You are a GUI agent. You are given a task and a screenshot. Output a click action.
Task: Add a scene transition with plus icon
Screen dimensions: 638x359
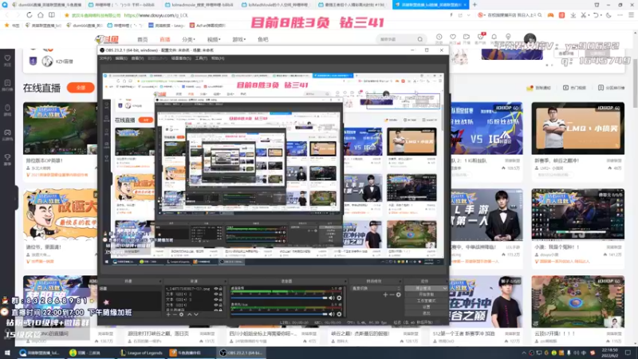(x=385, y=294)
